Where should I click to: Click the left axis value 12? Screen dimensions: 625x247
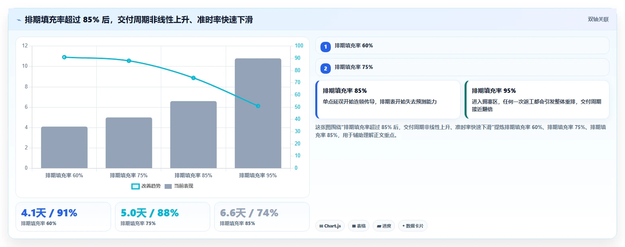coord(25,45)
